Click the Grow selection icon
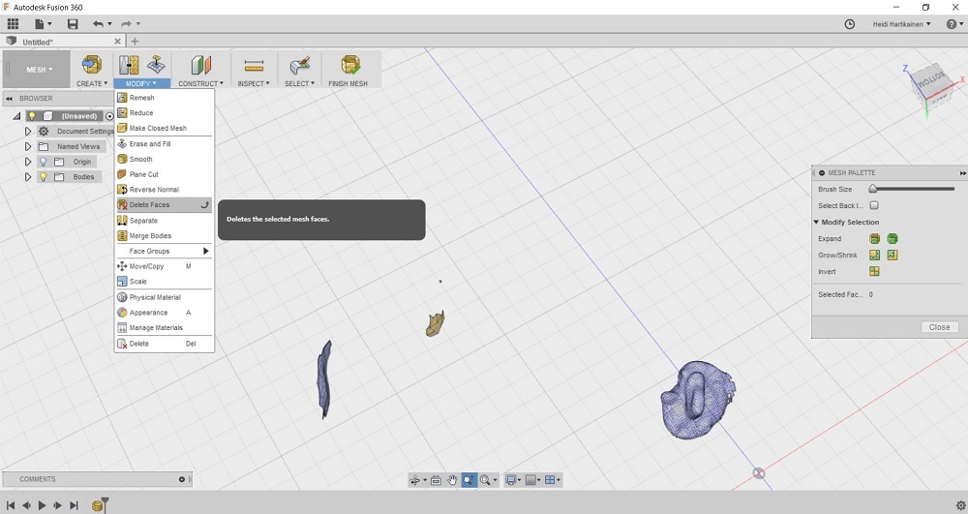968x514 pixels. click(x=874, y=255)
